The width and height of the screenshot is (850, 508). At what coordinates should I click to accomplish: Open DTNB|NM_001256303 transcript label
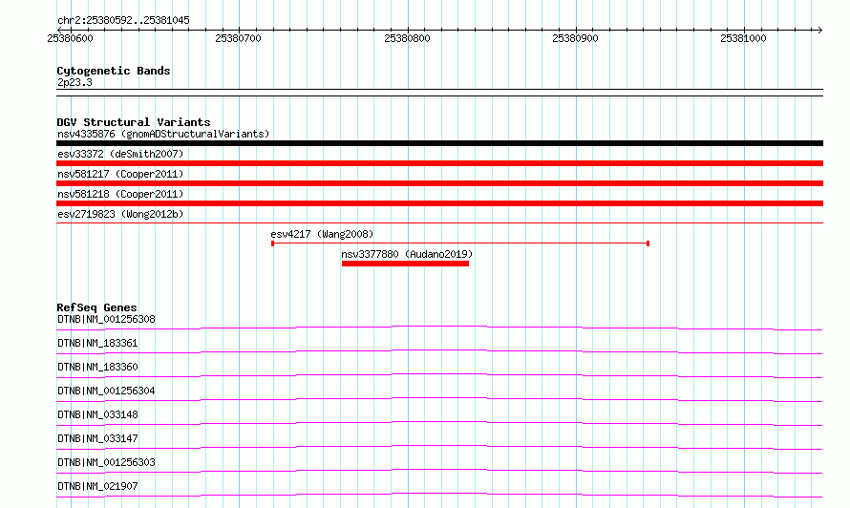(x=106, y=462)
